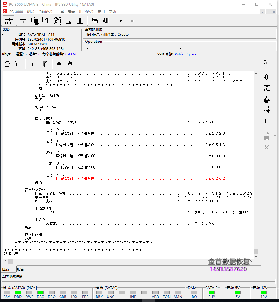The image size is (279, 302).
Task: Click the BSY status indicator
Action: (x=7, y=292)
